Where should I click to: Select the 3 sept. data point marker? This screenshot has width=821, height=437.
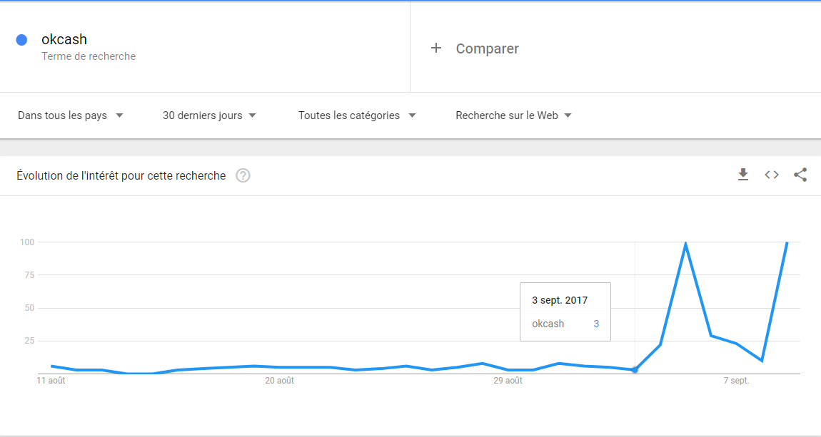[635, 369]
